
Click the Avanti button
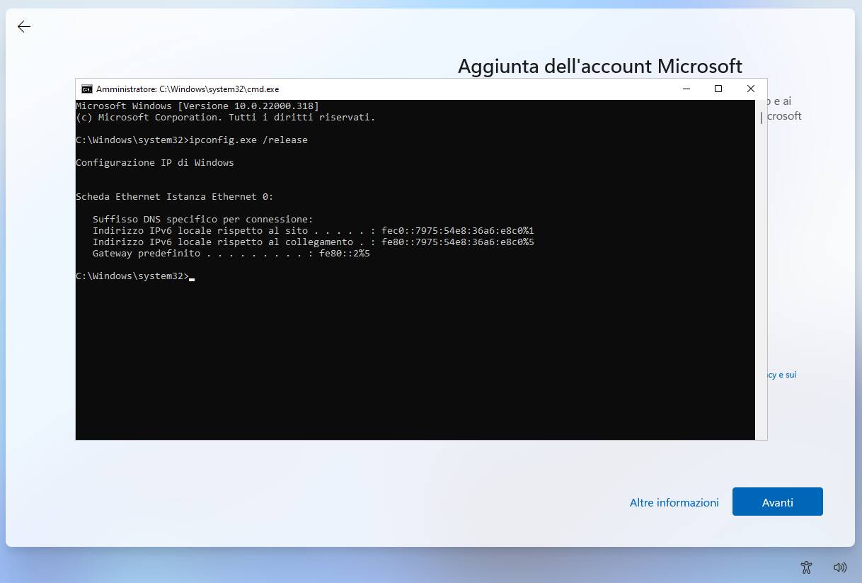click(778, 502)
